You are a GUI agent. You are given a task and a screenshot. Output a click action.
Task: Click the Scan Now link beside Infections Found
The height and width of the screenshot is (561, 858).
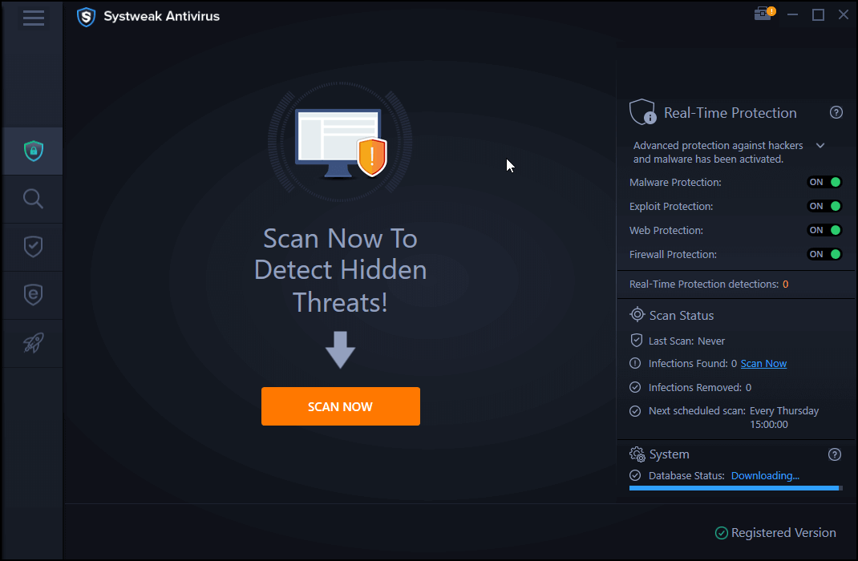[763, 363]
